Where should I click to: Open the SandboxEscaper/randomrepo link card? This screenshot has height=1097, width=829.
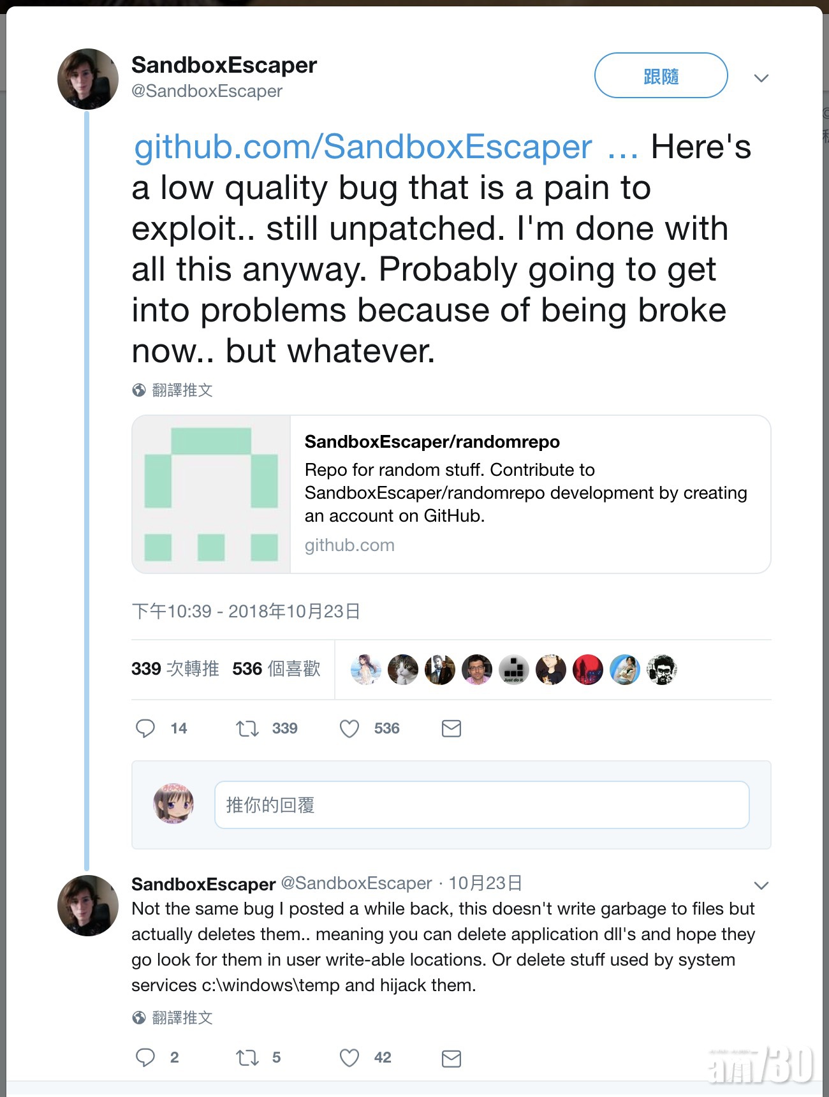click(x=451, y=494)
